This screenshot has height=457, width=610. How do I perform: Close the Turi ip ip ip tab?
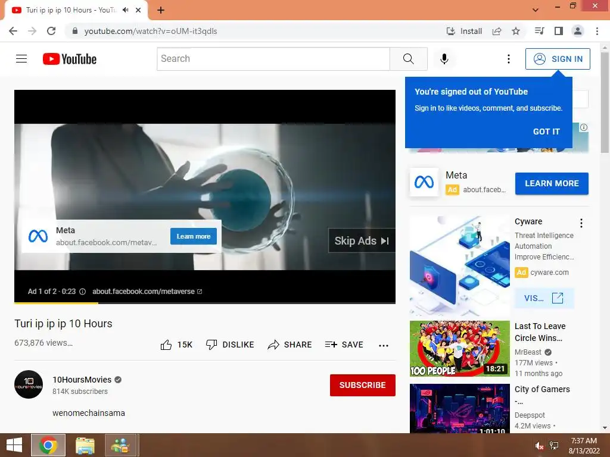tap(138, 10)
